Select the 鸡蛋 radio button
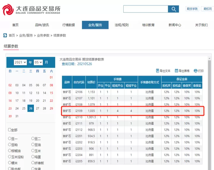The height and width of the screenshot is (170, 214). click(33, 157)
